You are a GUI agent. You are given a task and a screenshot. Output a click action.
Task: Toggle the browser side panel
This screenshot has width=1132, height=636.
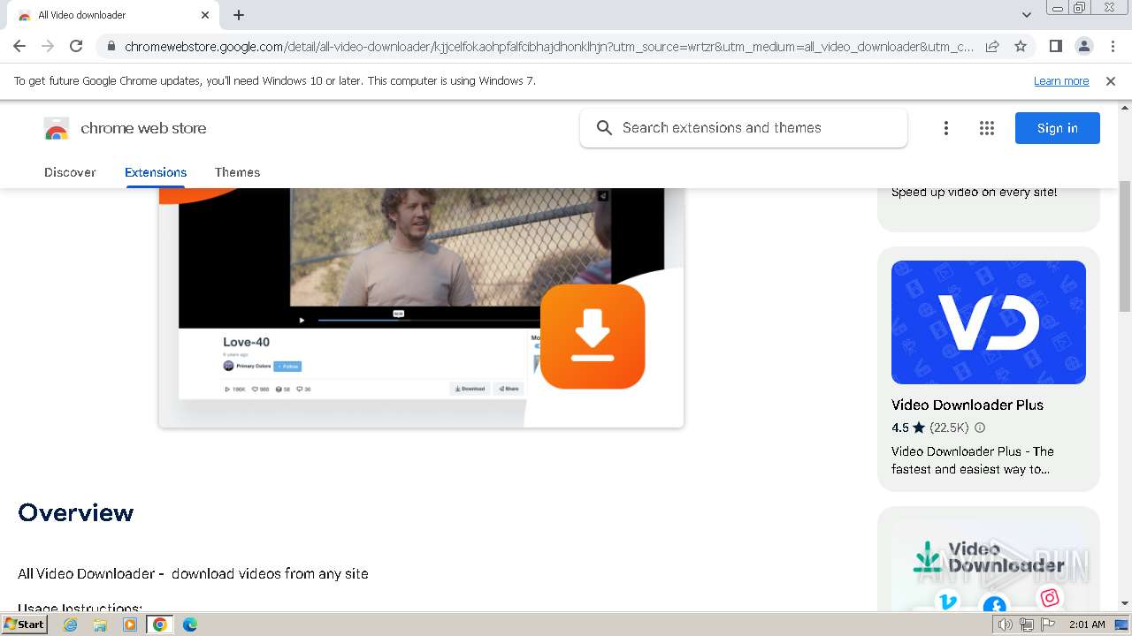pyautogui.click(x=1055, y=47)
